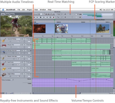Stop playback with the stop button
Image resolution: width=115 pixels, height=103 pixels.
coord(41,17)
